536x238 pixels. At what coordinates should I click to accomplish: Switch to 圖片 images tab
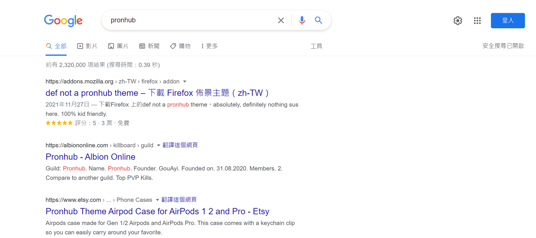pyautogui.click(x=118, y=46)
